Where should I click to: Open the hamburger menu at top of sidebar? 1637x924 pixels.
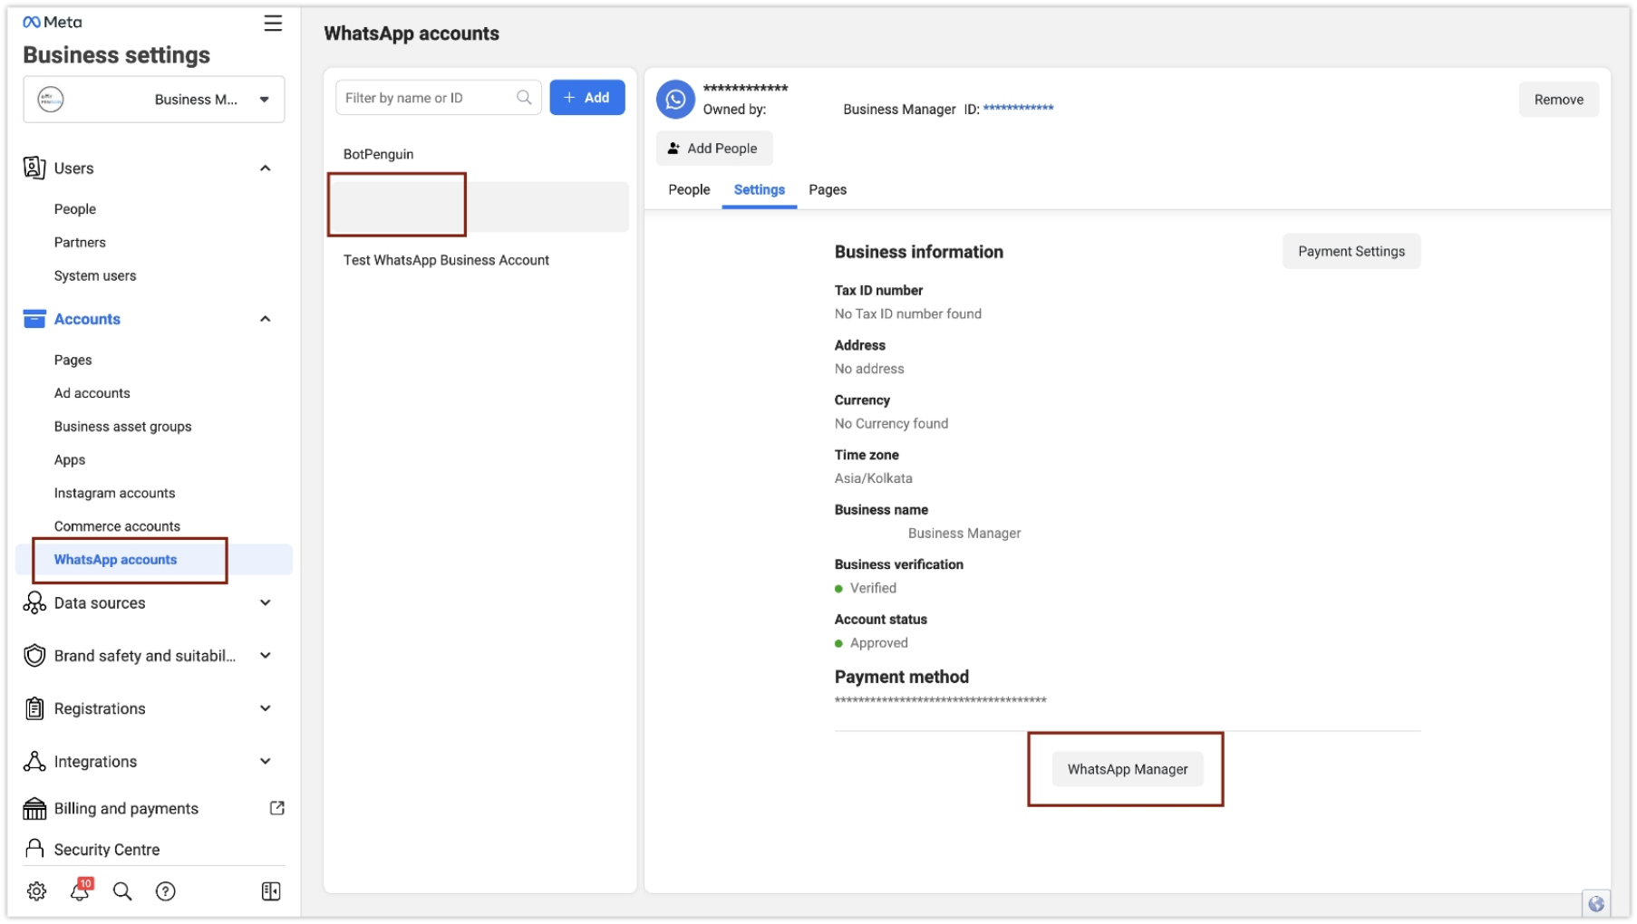click(273, 24)
